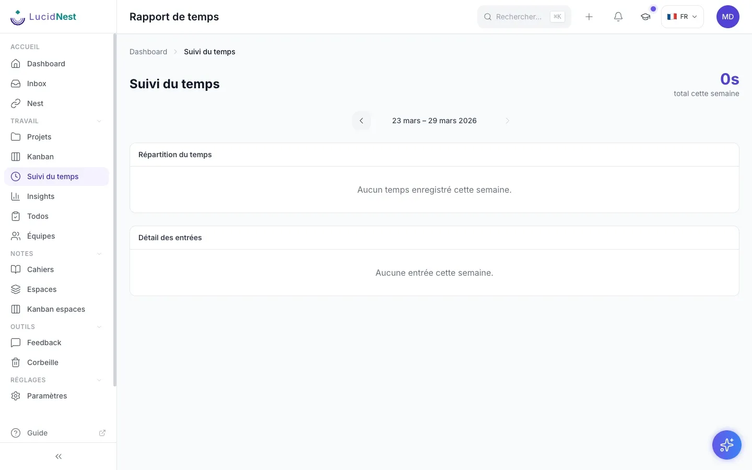
Task: Click the sidebar vertical scrollbar
Action: coord(114,210)
